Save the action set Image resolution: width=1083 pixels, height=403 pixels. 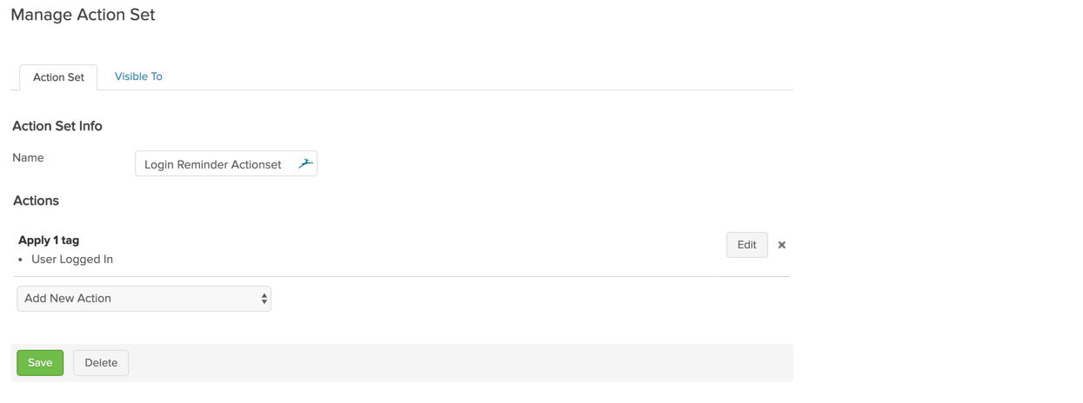click(40, 363)
